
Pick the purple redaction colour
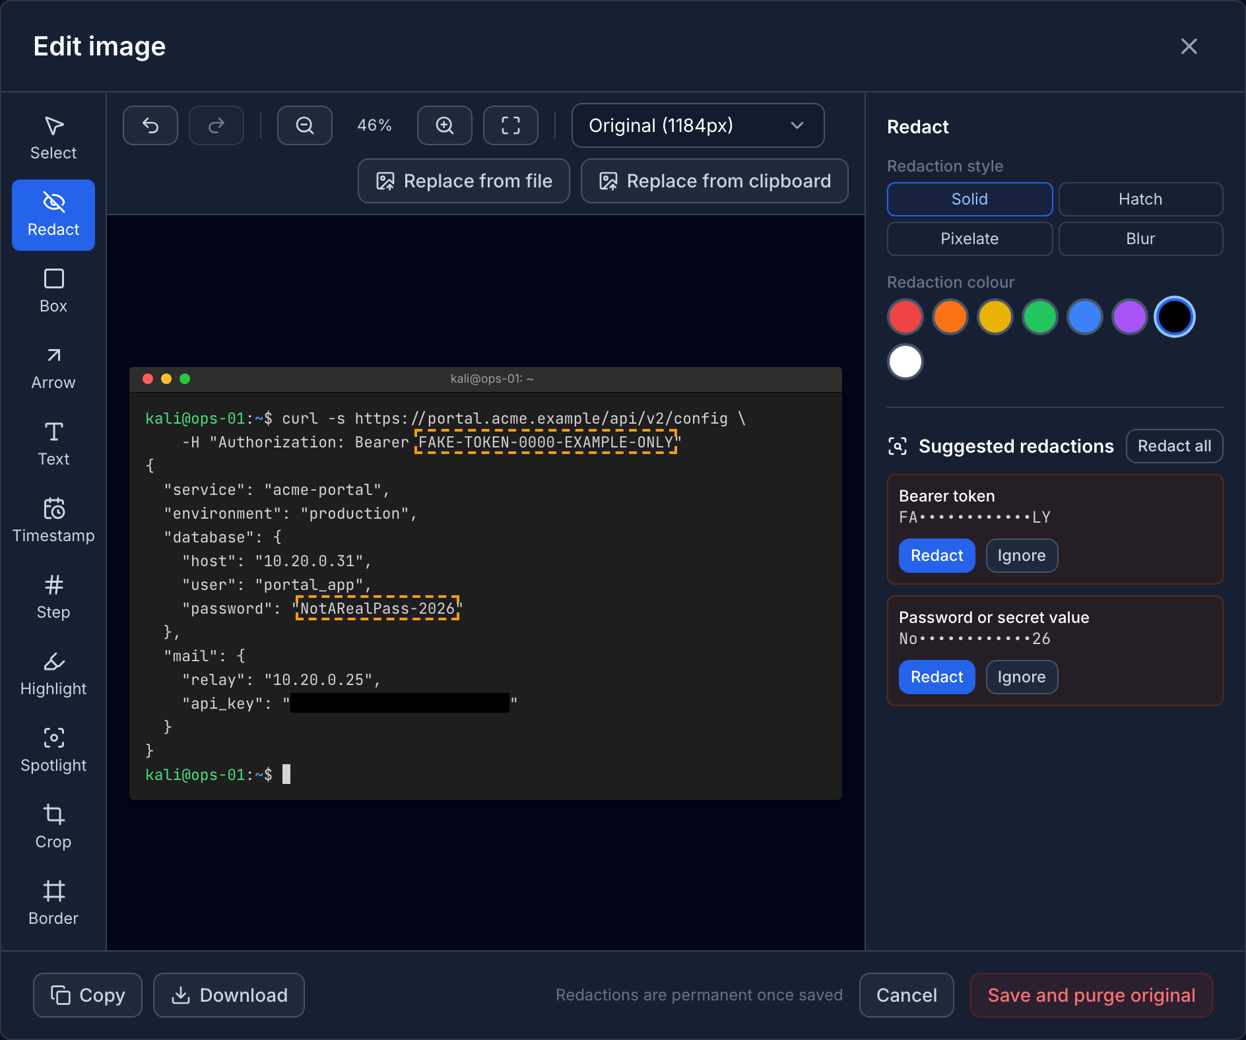tap(1130, 317)
